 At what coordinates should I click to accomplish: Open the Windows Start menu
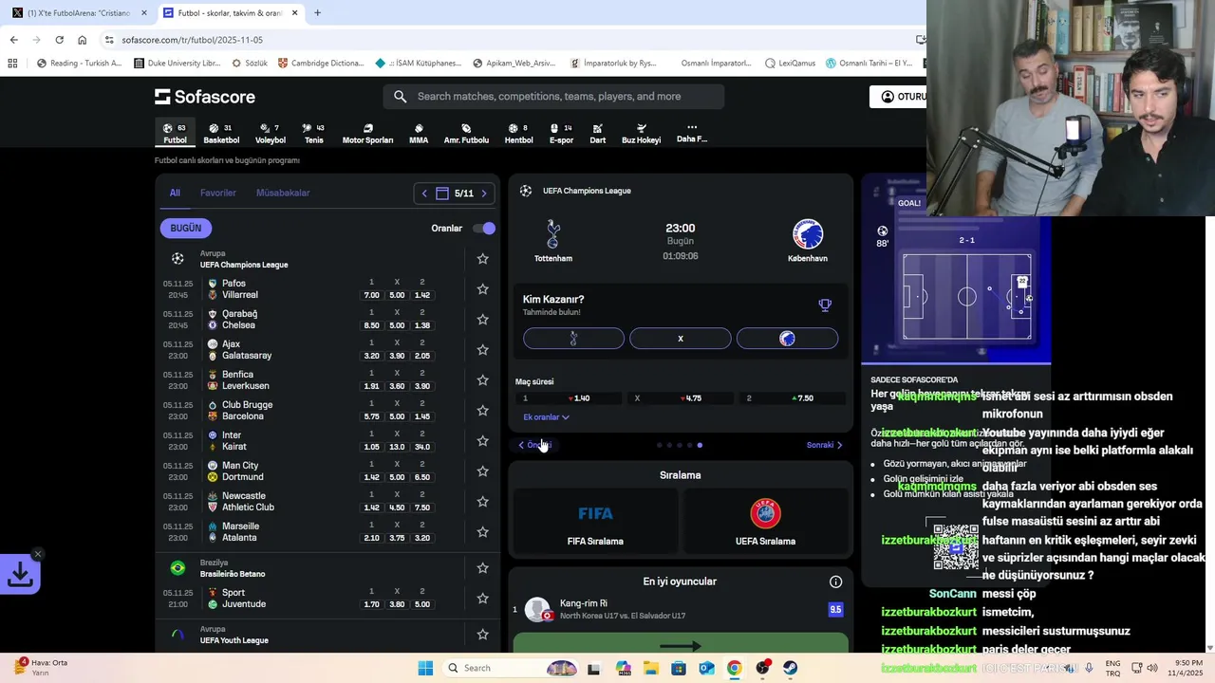[x=425, y=668]
